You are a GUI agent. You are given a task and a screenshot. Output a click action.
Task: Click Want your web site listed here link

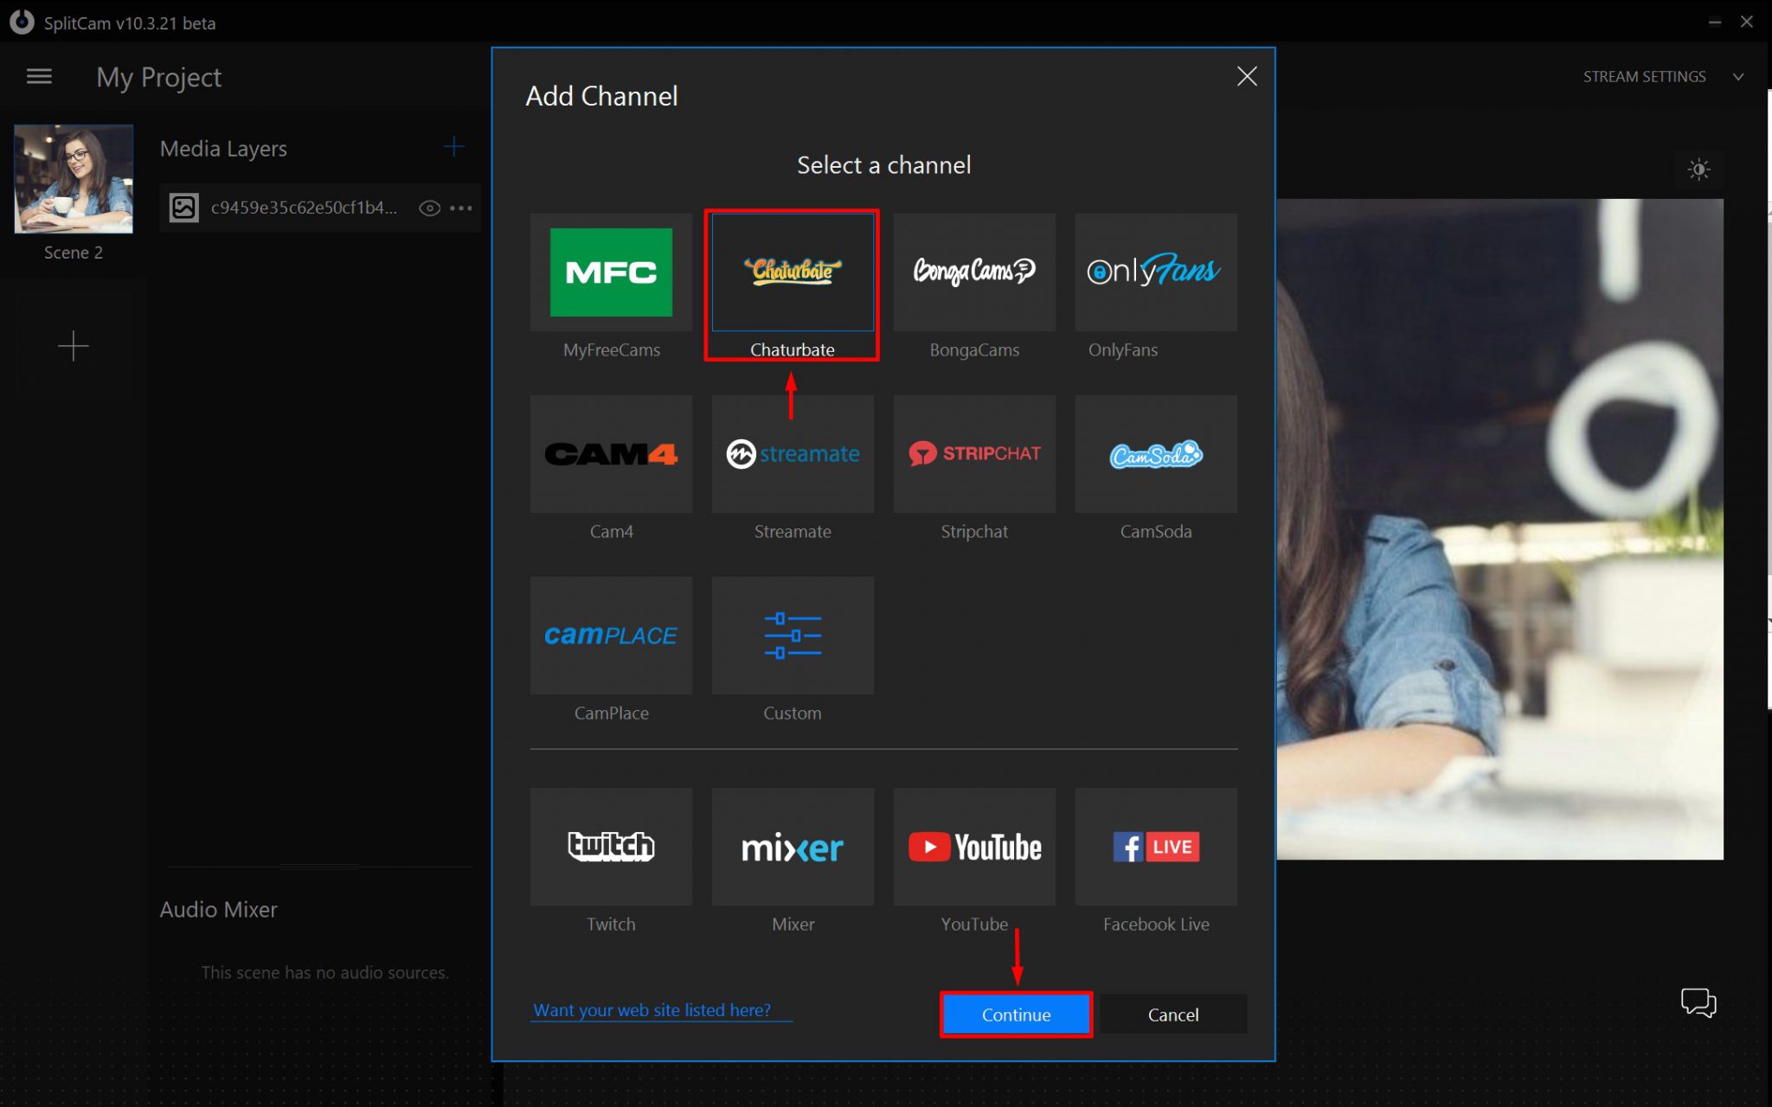tap(653, 1008)
